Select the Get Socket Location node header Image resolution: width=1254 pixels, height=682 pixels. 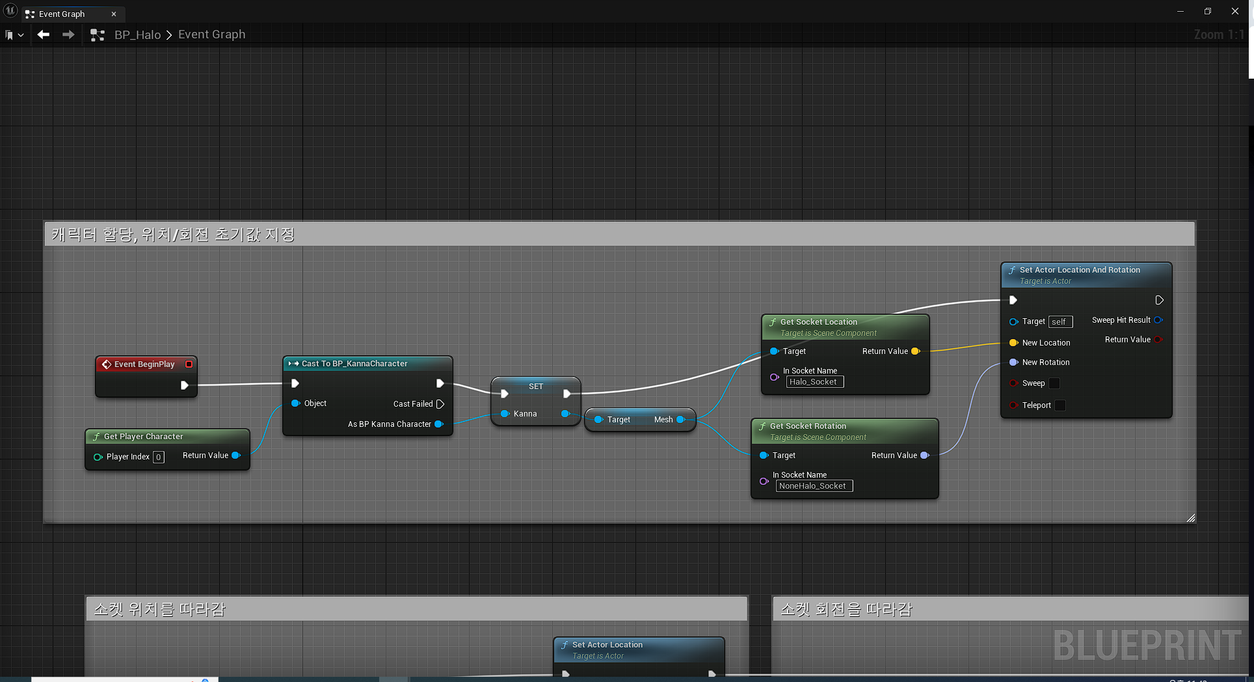click(845, 327)
